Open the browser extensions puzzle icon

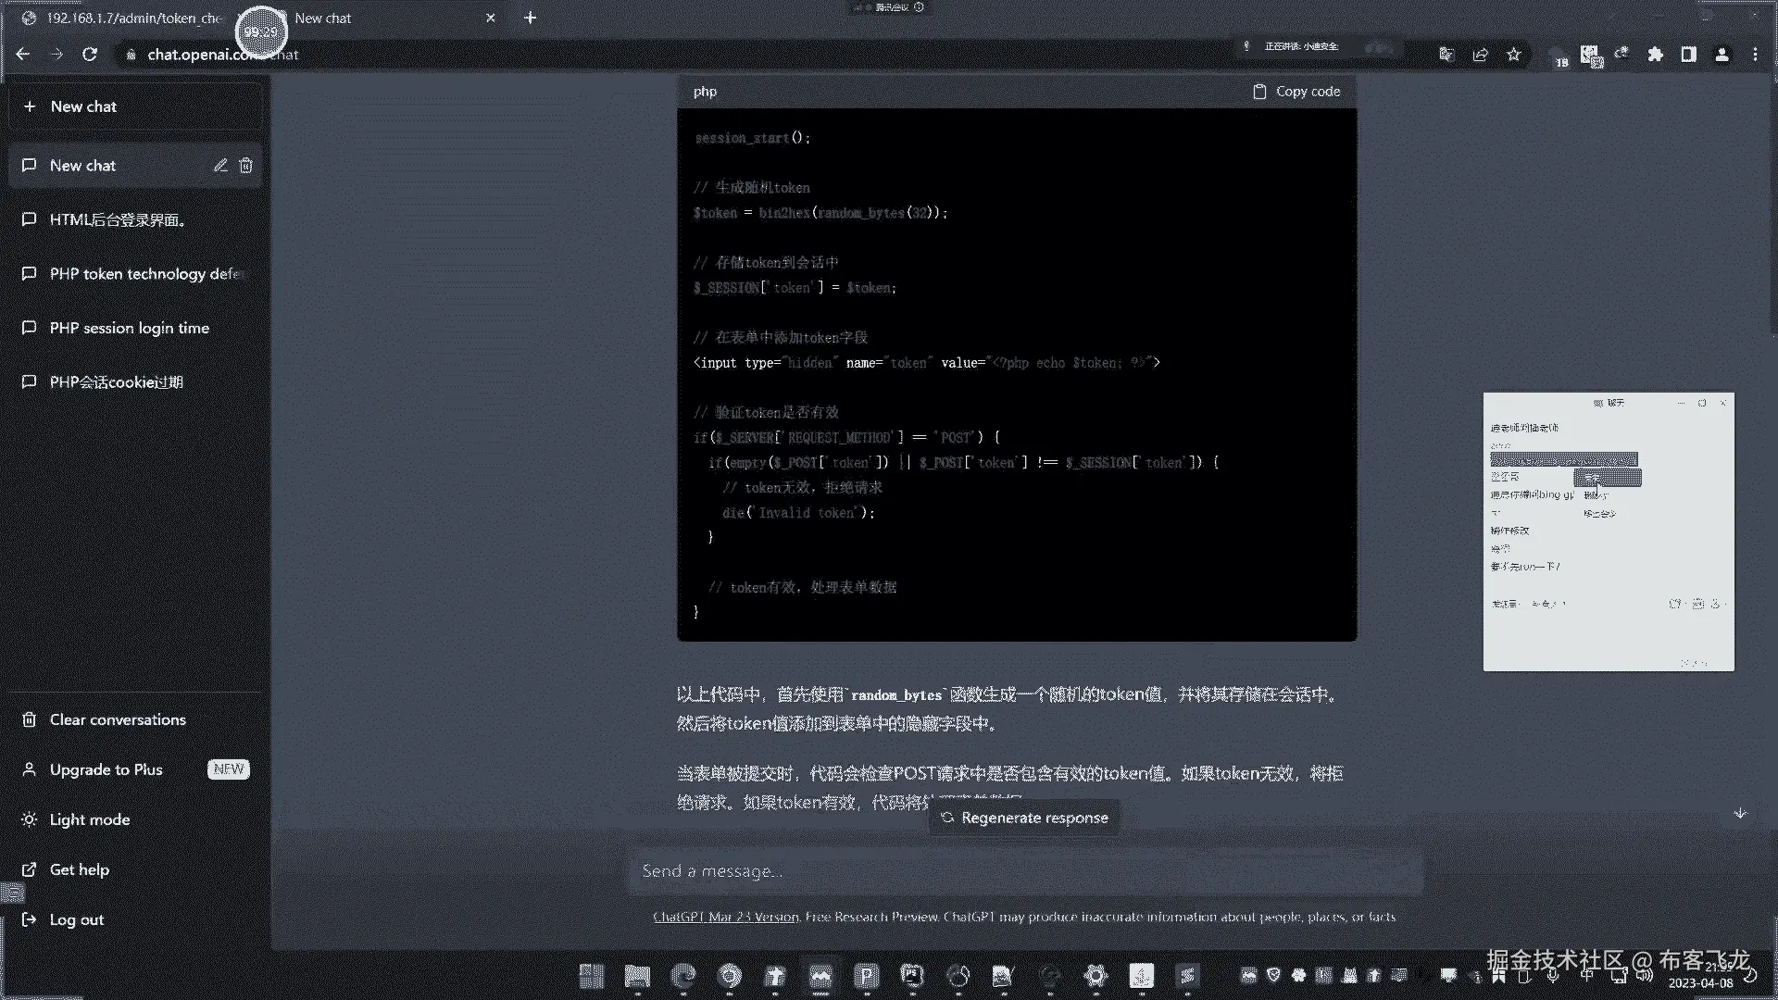[x=1655, y=55]
